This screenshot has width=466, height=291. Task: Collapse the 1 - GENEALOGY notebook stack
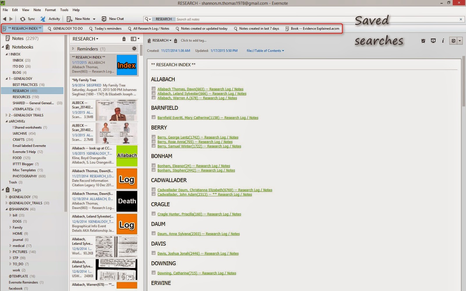(x=7, y=79)
